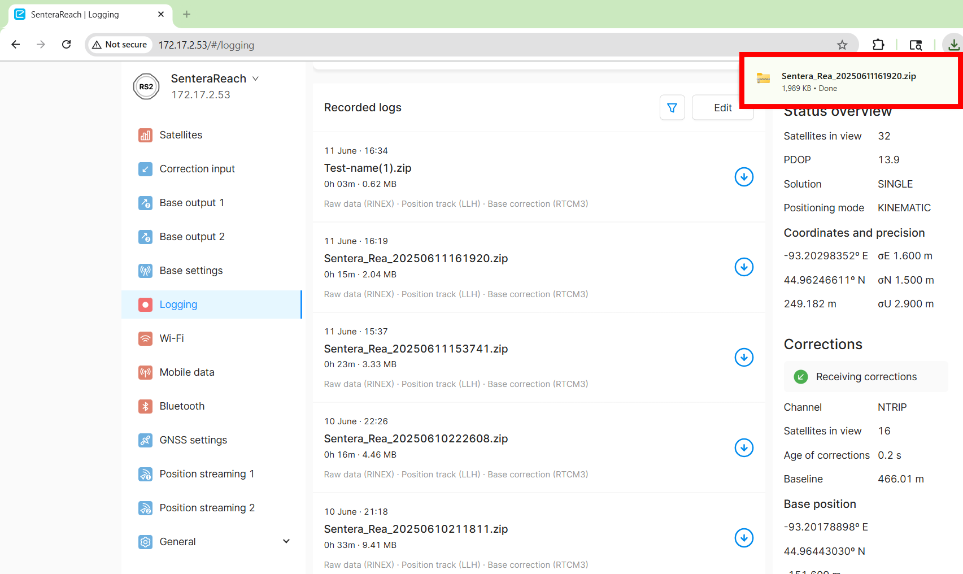The height and width of the screenshot is (574, 963).
Task: Open the browser extensions puzzle icon
Action: point(878,45)
